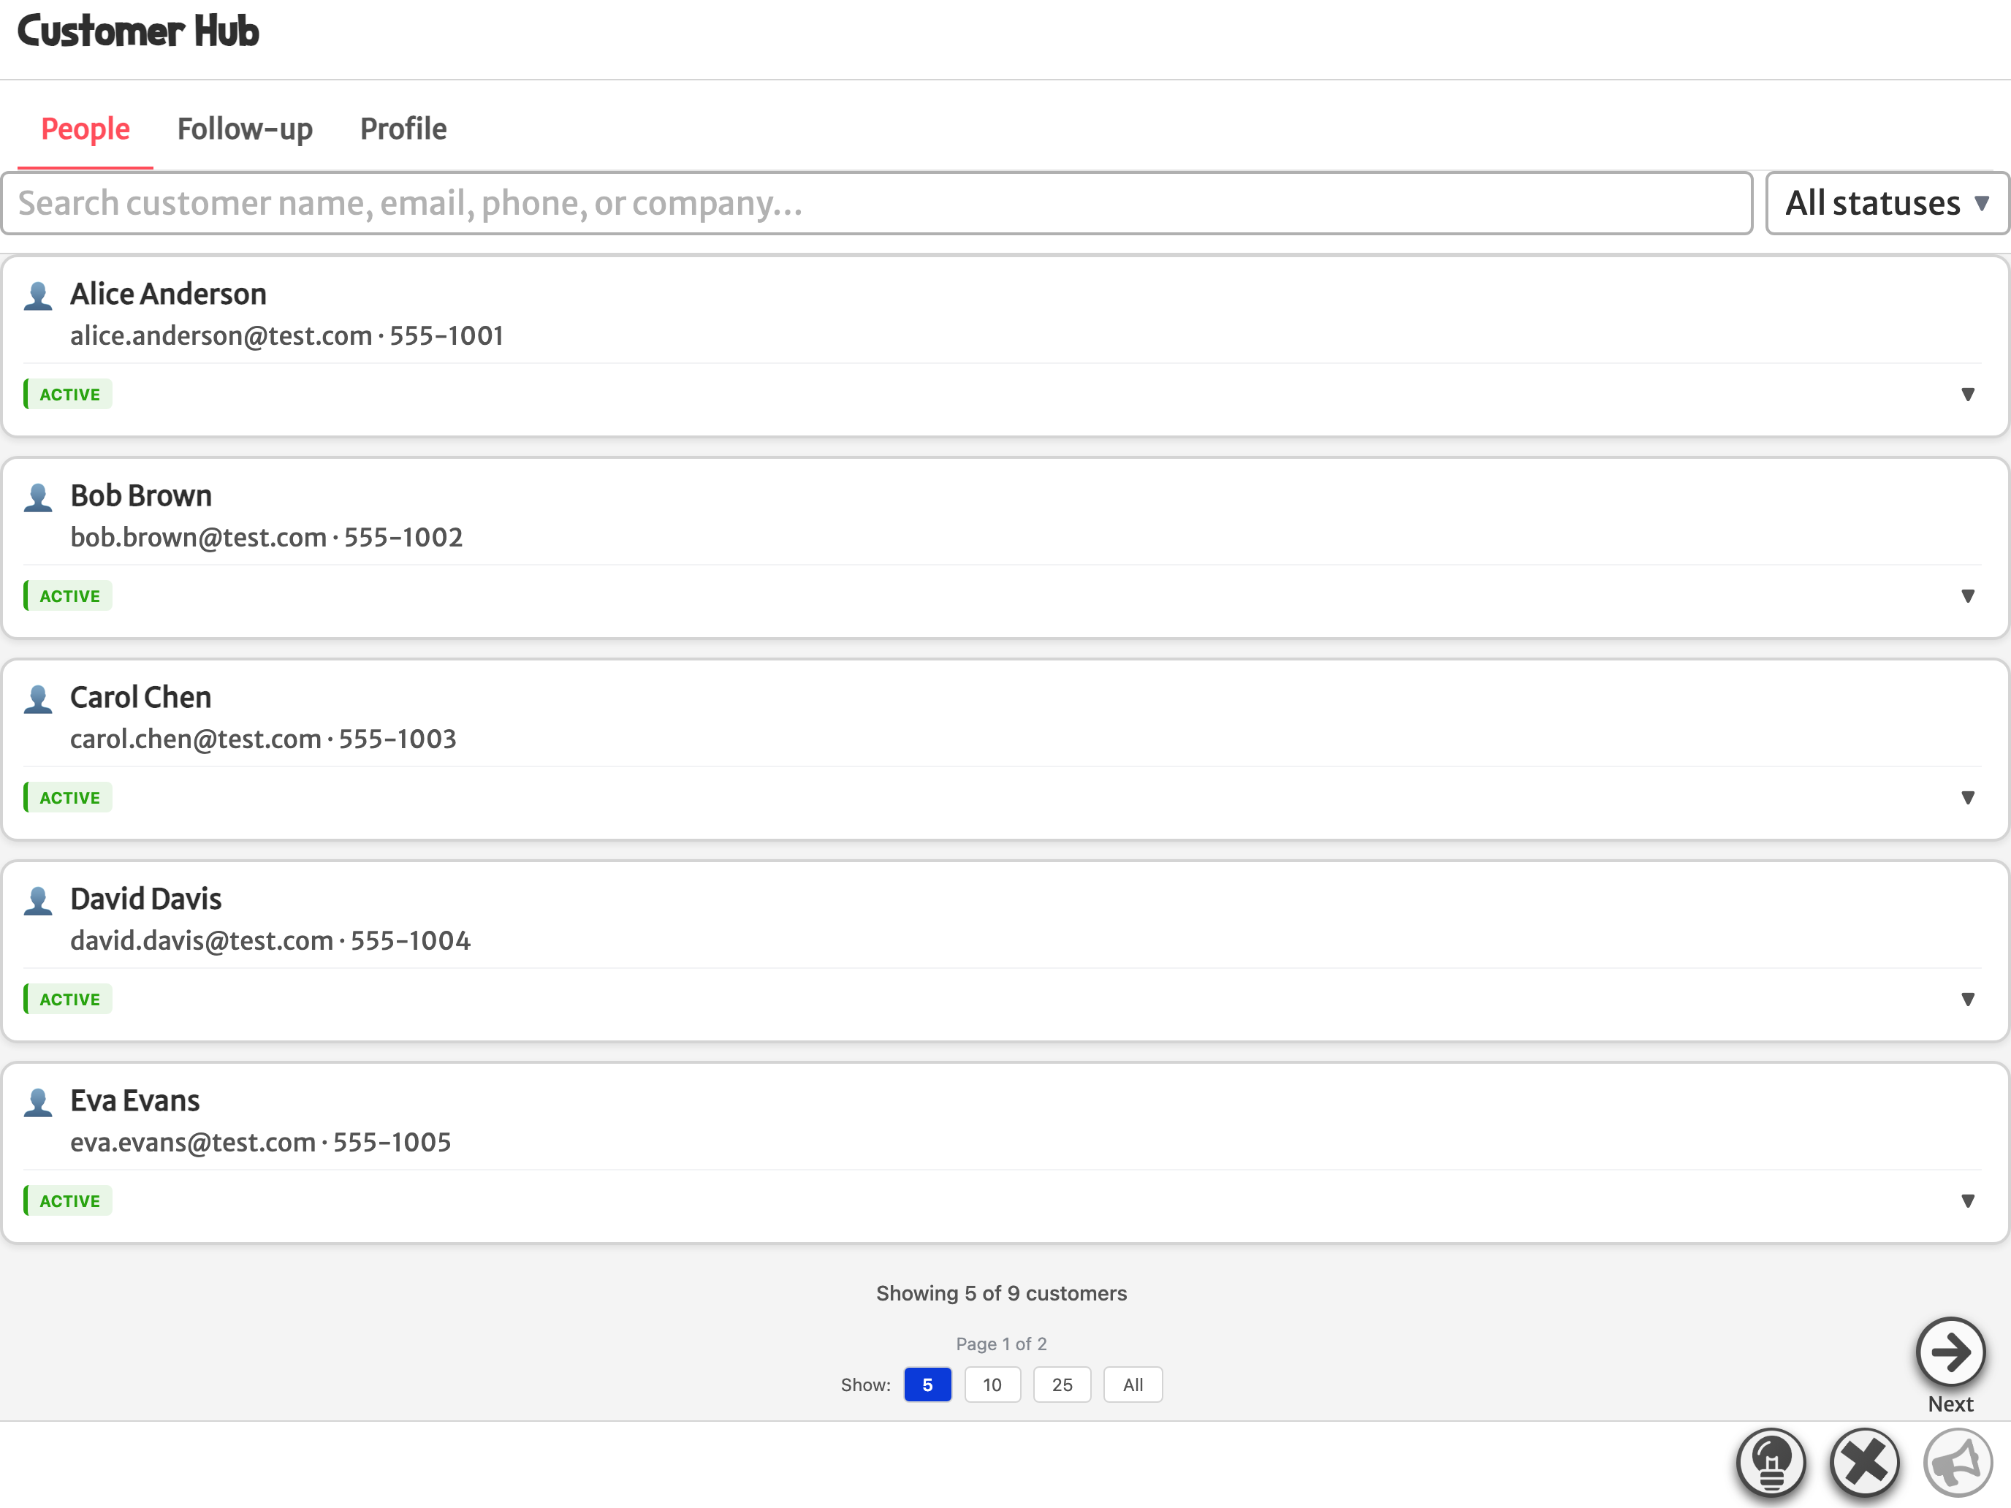Click the Next page arrow icon
Image resolution: width=2011 pixels, height=1508 pixels.
point(1950,1352)
